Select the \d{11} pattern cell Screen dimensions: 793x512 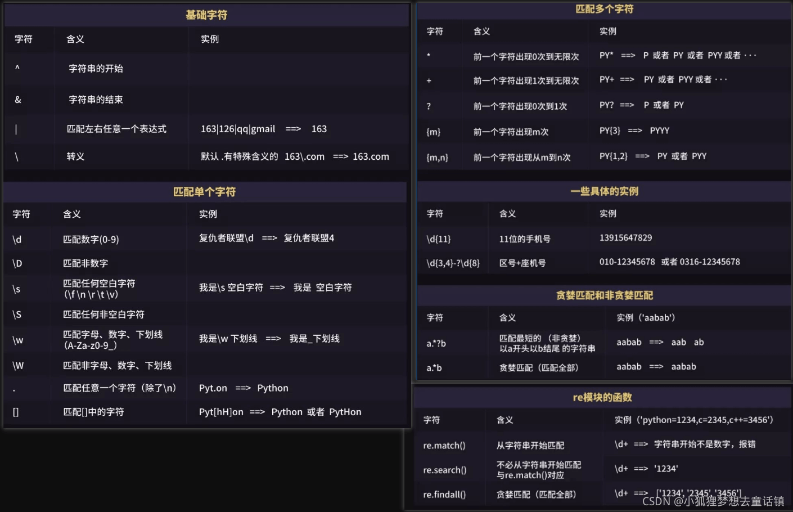click(439, 239)
